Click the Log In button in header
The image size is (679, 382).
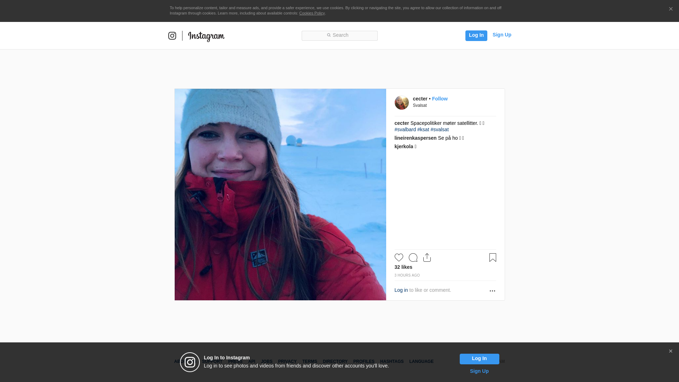(x=476, y=35)
